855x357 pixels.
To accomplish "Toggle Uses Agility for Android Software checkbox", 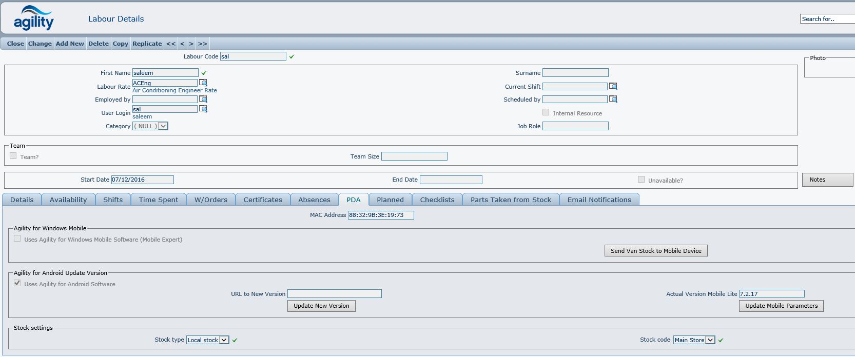I will [x=17, y=283].
